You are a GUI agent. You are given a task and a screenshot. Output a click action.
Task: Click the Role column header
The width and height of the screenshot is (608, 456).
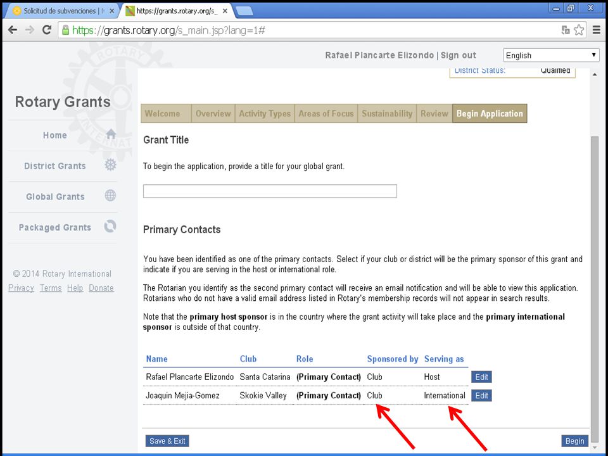[x=305, y=359]
